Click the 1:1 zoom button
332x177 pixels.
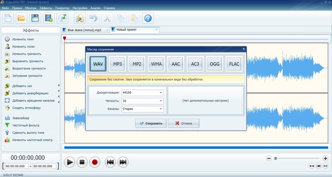(x=326, y=166)
